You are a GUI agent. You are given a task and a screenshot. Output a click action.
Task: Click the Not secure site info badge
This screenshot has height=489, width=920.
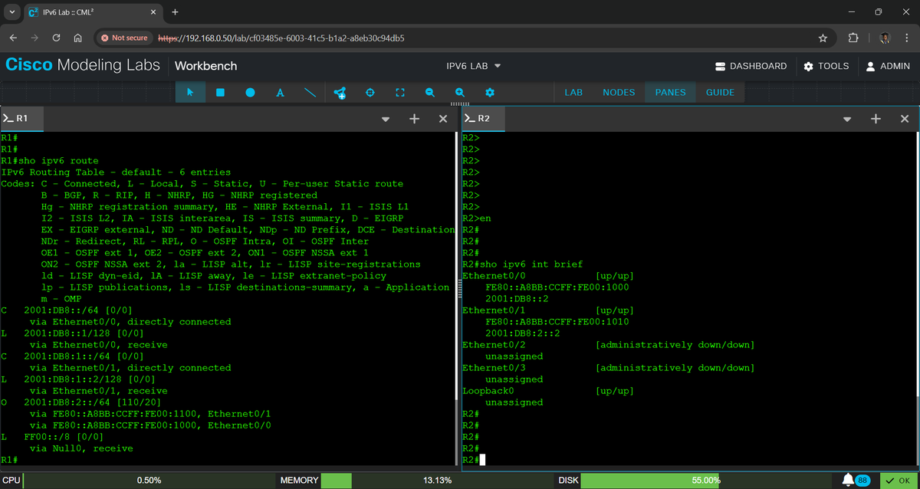tap(124, 38)
